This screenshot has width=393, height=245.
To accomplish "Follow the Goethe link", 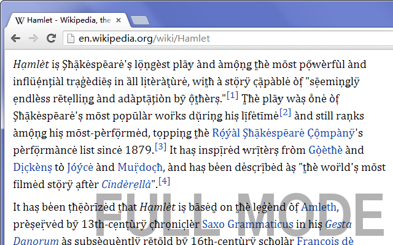I will [325, 150].
